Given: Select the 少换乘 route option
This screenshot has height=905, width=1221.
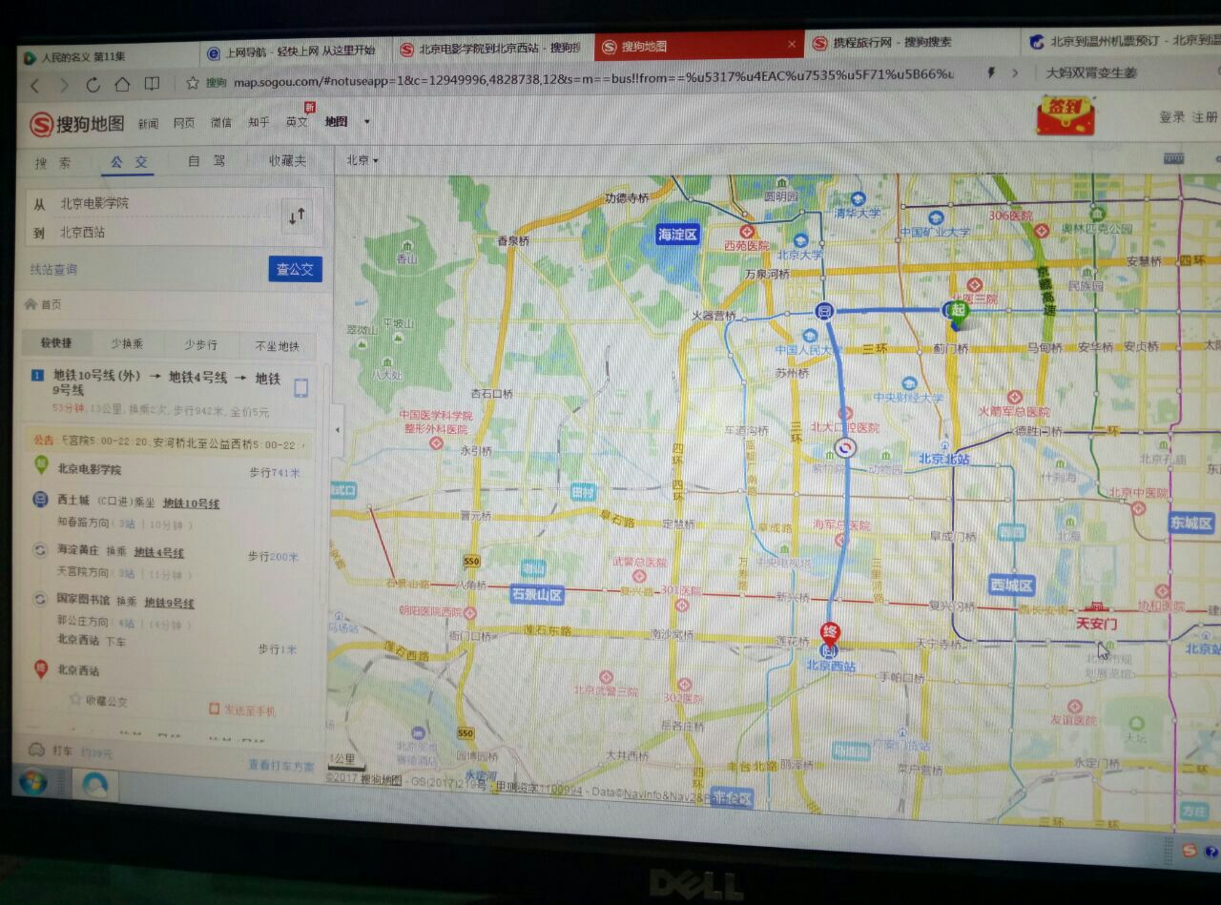Looking at the screenshot, I should pyautogui.click(x=127, y=344).
